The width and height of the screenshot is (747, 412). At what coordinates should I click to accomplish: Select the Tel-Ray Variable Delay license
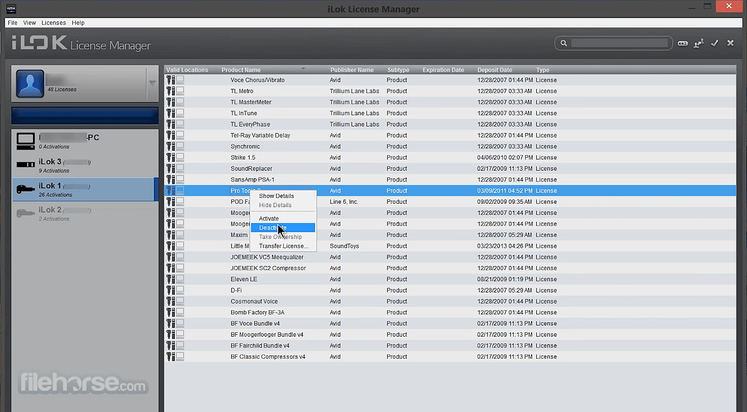[450, 135]
